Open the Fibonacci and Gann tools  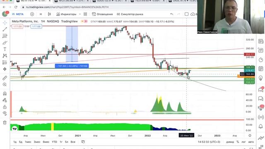coord(5,36)
